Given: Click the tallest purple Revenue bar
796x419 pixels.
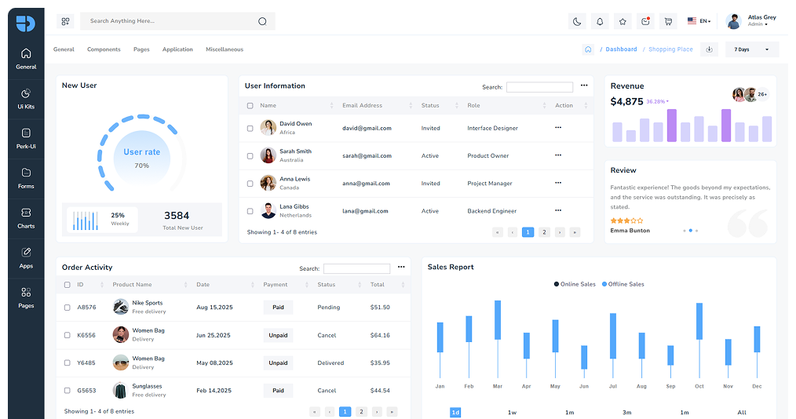Looking at the screenshot, I should coord(672,126).
